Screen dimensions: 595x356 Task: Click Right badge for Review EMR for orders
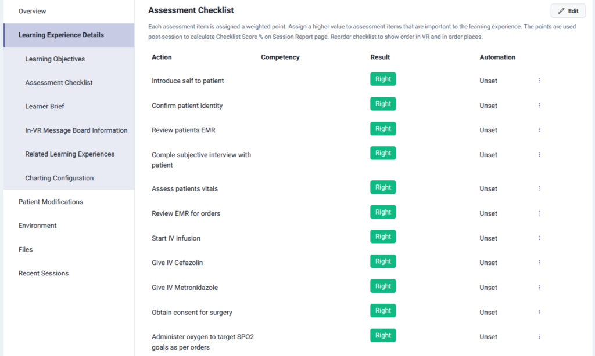pyautogui.click(x=383, y=212)
